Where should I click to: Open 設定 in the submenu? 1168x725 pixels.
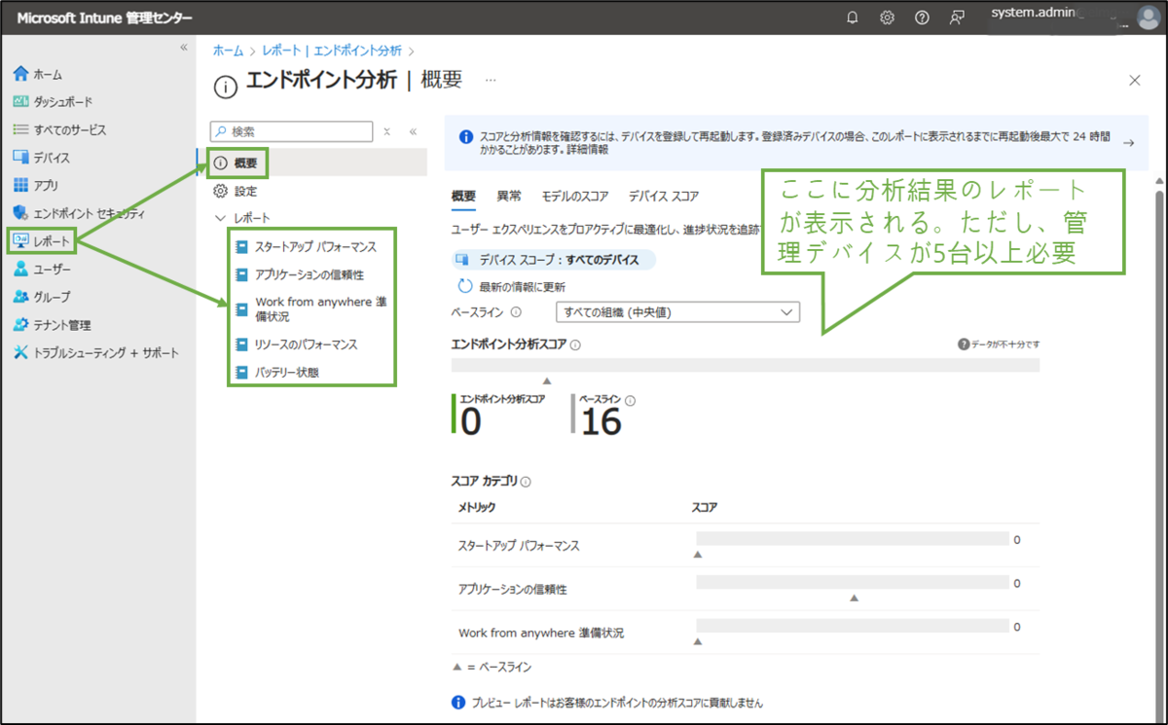click(245, 191)
